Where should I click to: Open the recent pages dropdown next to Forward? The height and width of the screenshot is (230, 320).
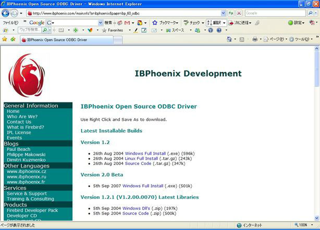[21, 14]
